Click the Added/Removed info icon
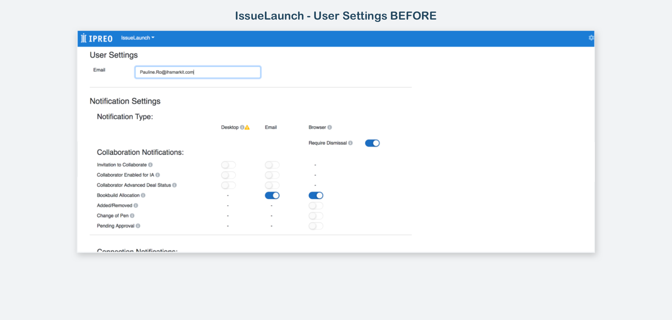The image size is (672, 320). (136, 205)
